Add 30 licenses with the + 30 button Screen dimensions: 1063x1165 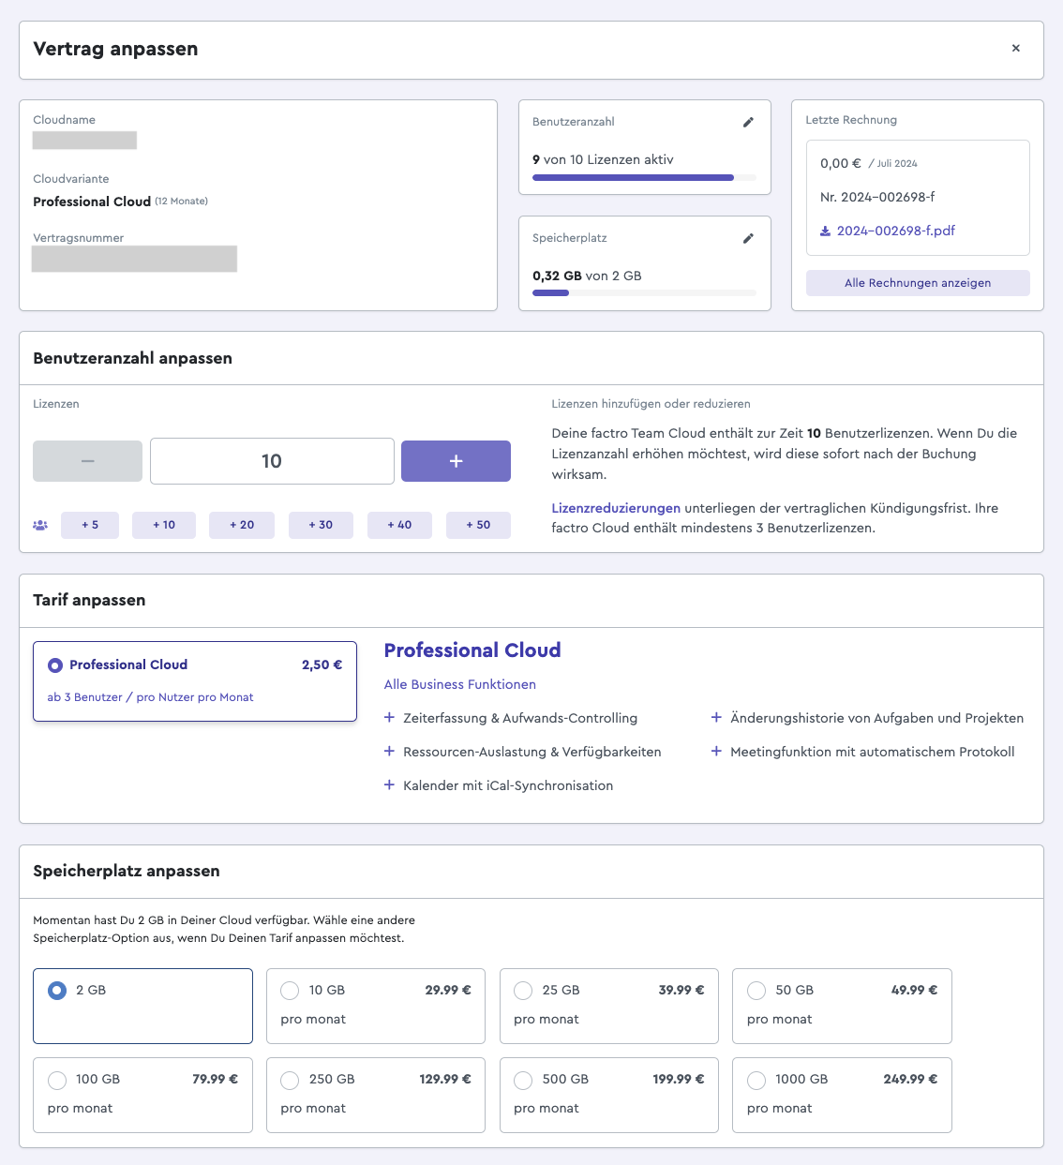coord(321,525)
